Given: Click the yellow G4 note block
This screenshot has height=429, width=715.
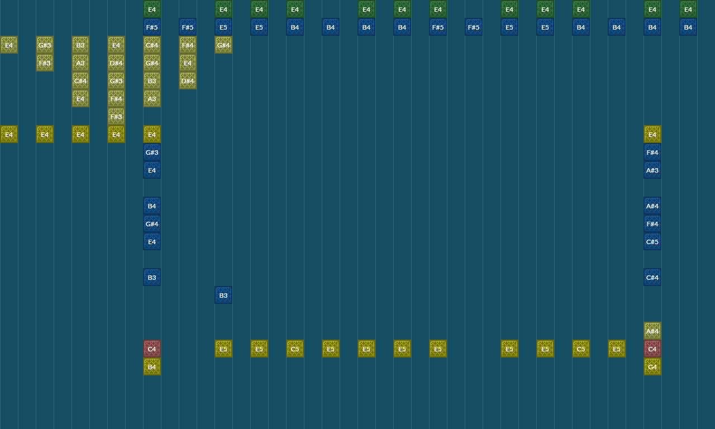Looking at the screenshot, I should [652, 366].
